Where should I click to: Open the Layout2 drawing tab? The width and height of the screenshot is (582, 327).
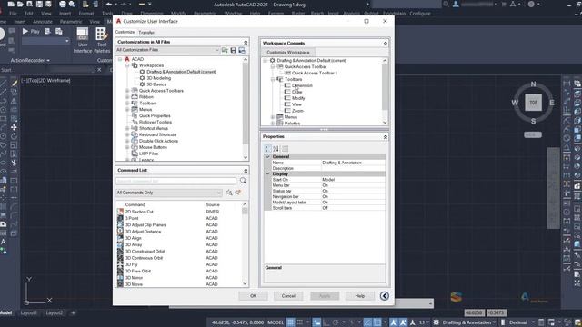pos(55,312)
